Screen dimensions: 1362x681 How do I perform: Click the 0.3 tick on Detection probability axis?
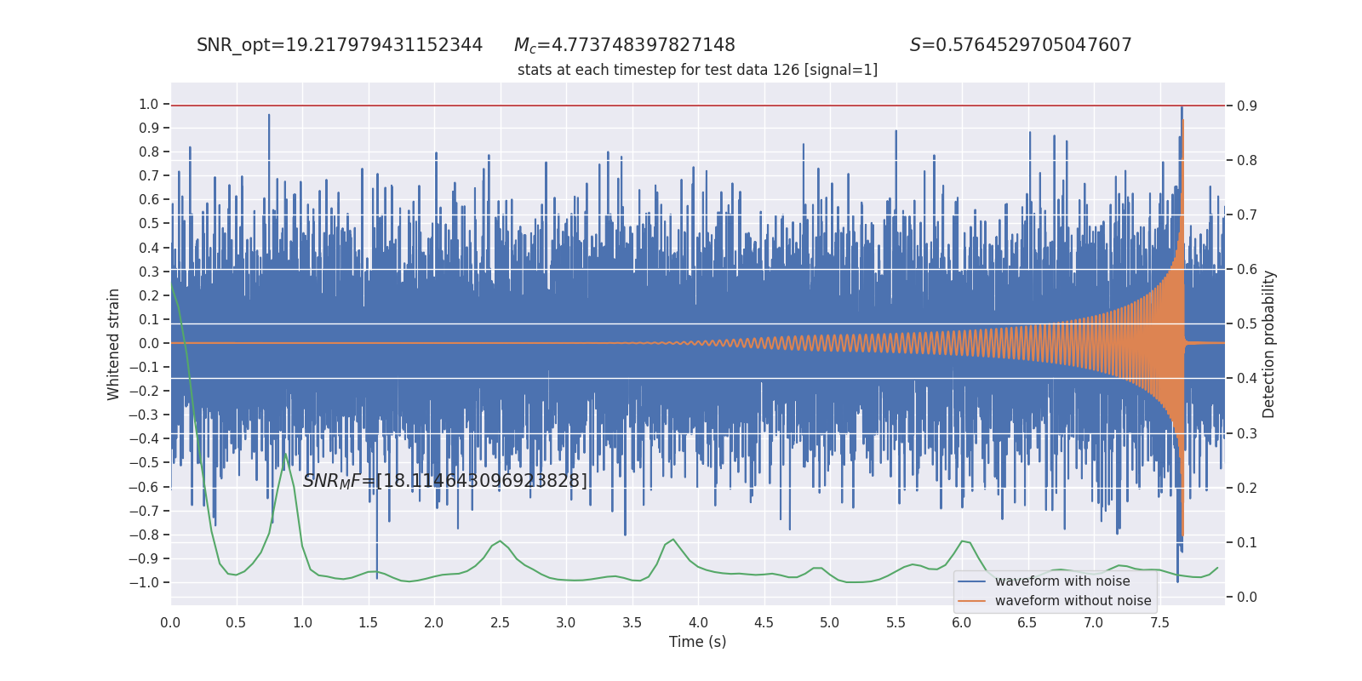point(1247,433)
